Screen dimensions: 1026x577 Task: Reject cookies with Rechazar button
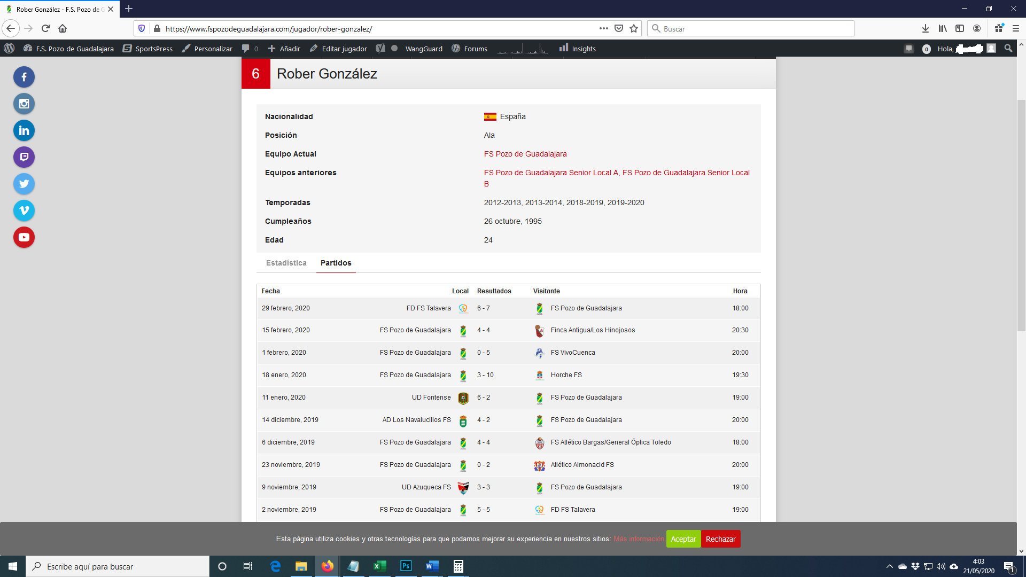tap(720, 539)
